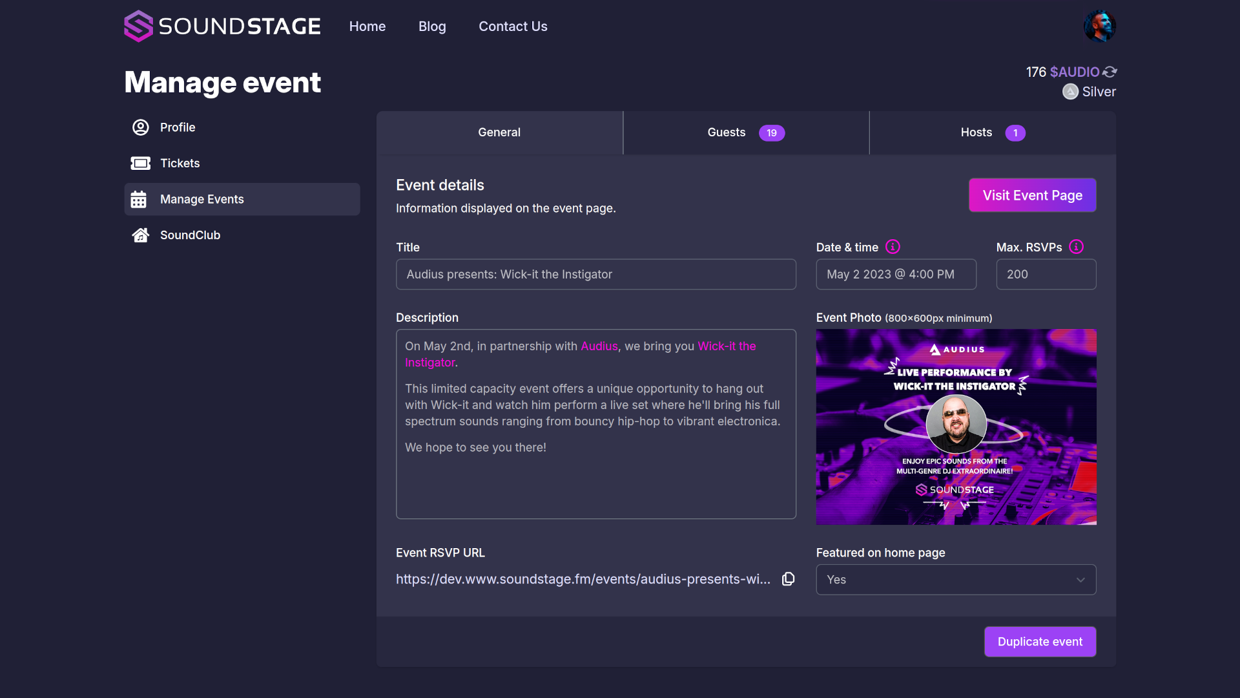Open the user avatar menu
Viewport: 1240px width, 698px height.
click(1099, 26)
